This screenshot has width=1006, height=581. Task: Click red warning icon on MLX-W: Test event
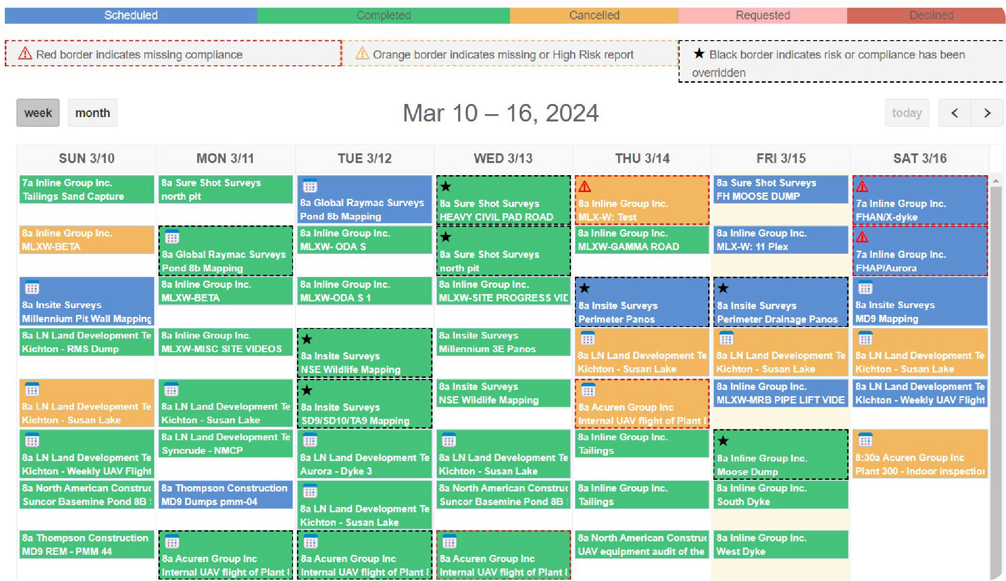click(x=585, y=186)
